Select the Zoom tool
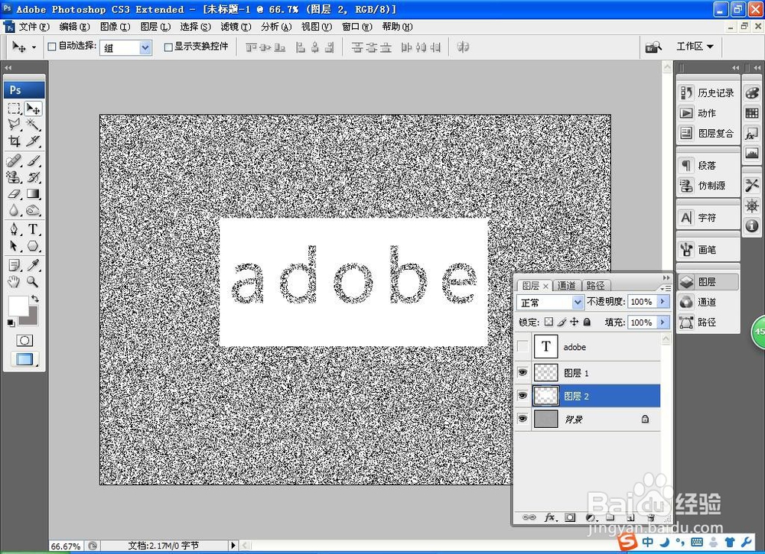The height and width of the screenshot is (554, 765). tap(33, 281)
